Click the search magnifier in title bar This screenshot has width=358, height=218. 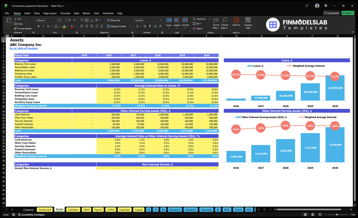point(307,6)
